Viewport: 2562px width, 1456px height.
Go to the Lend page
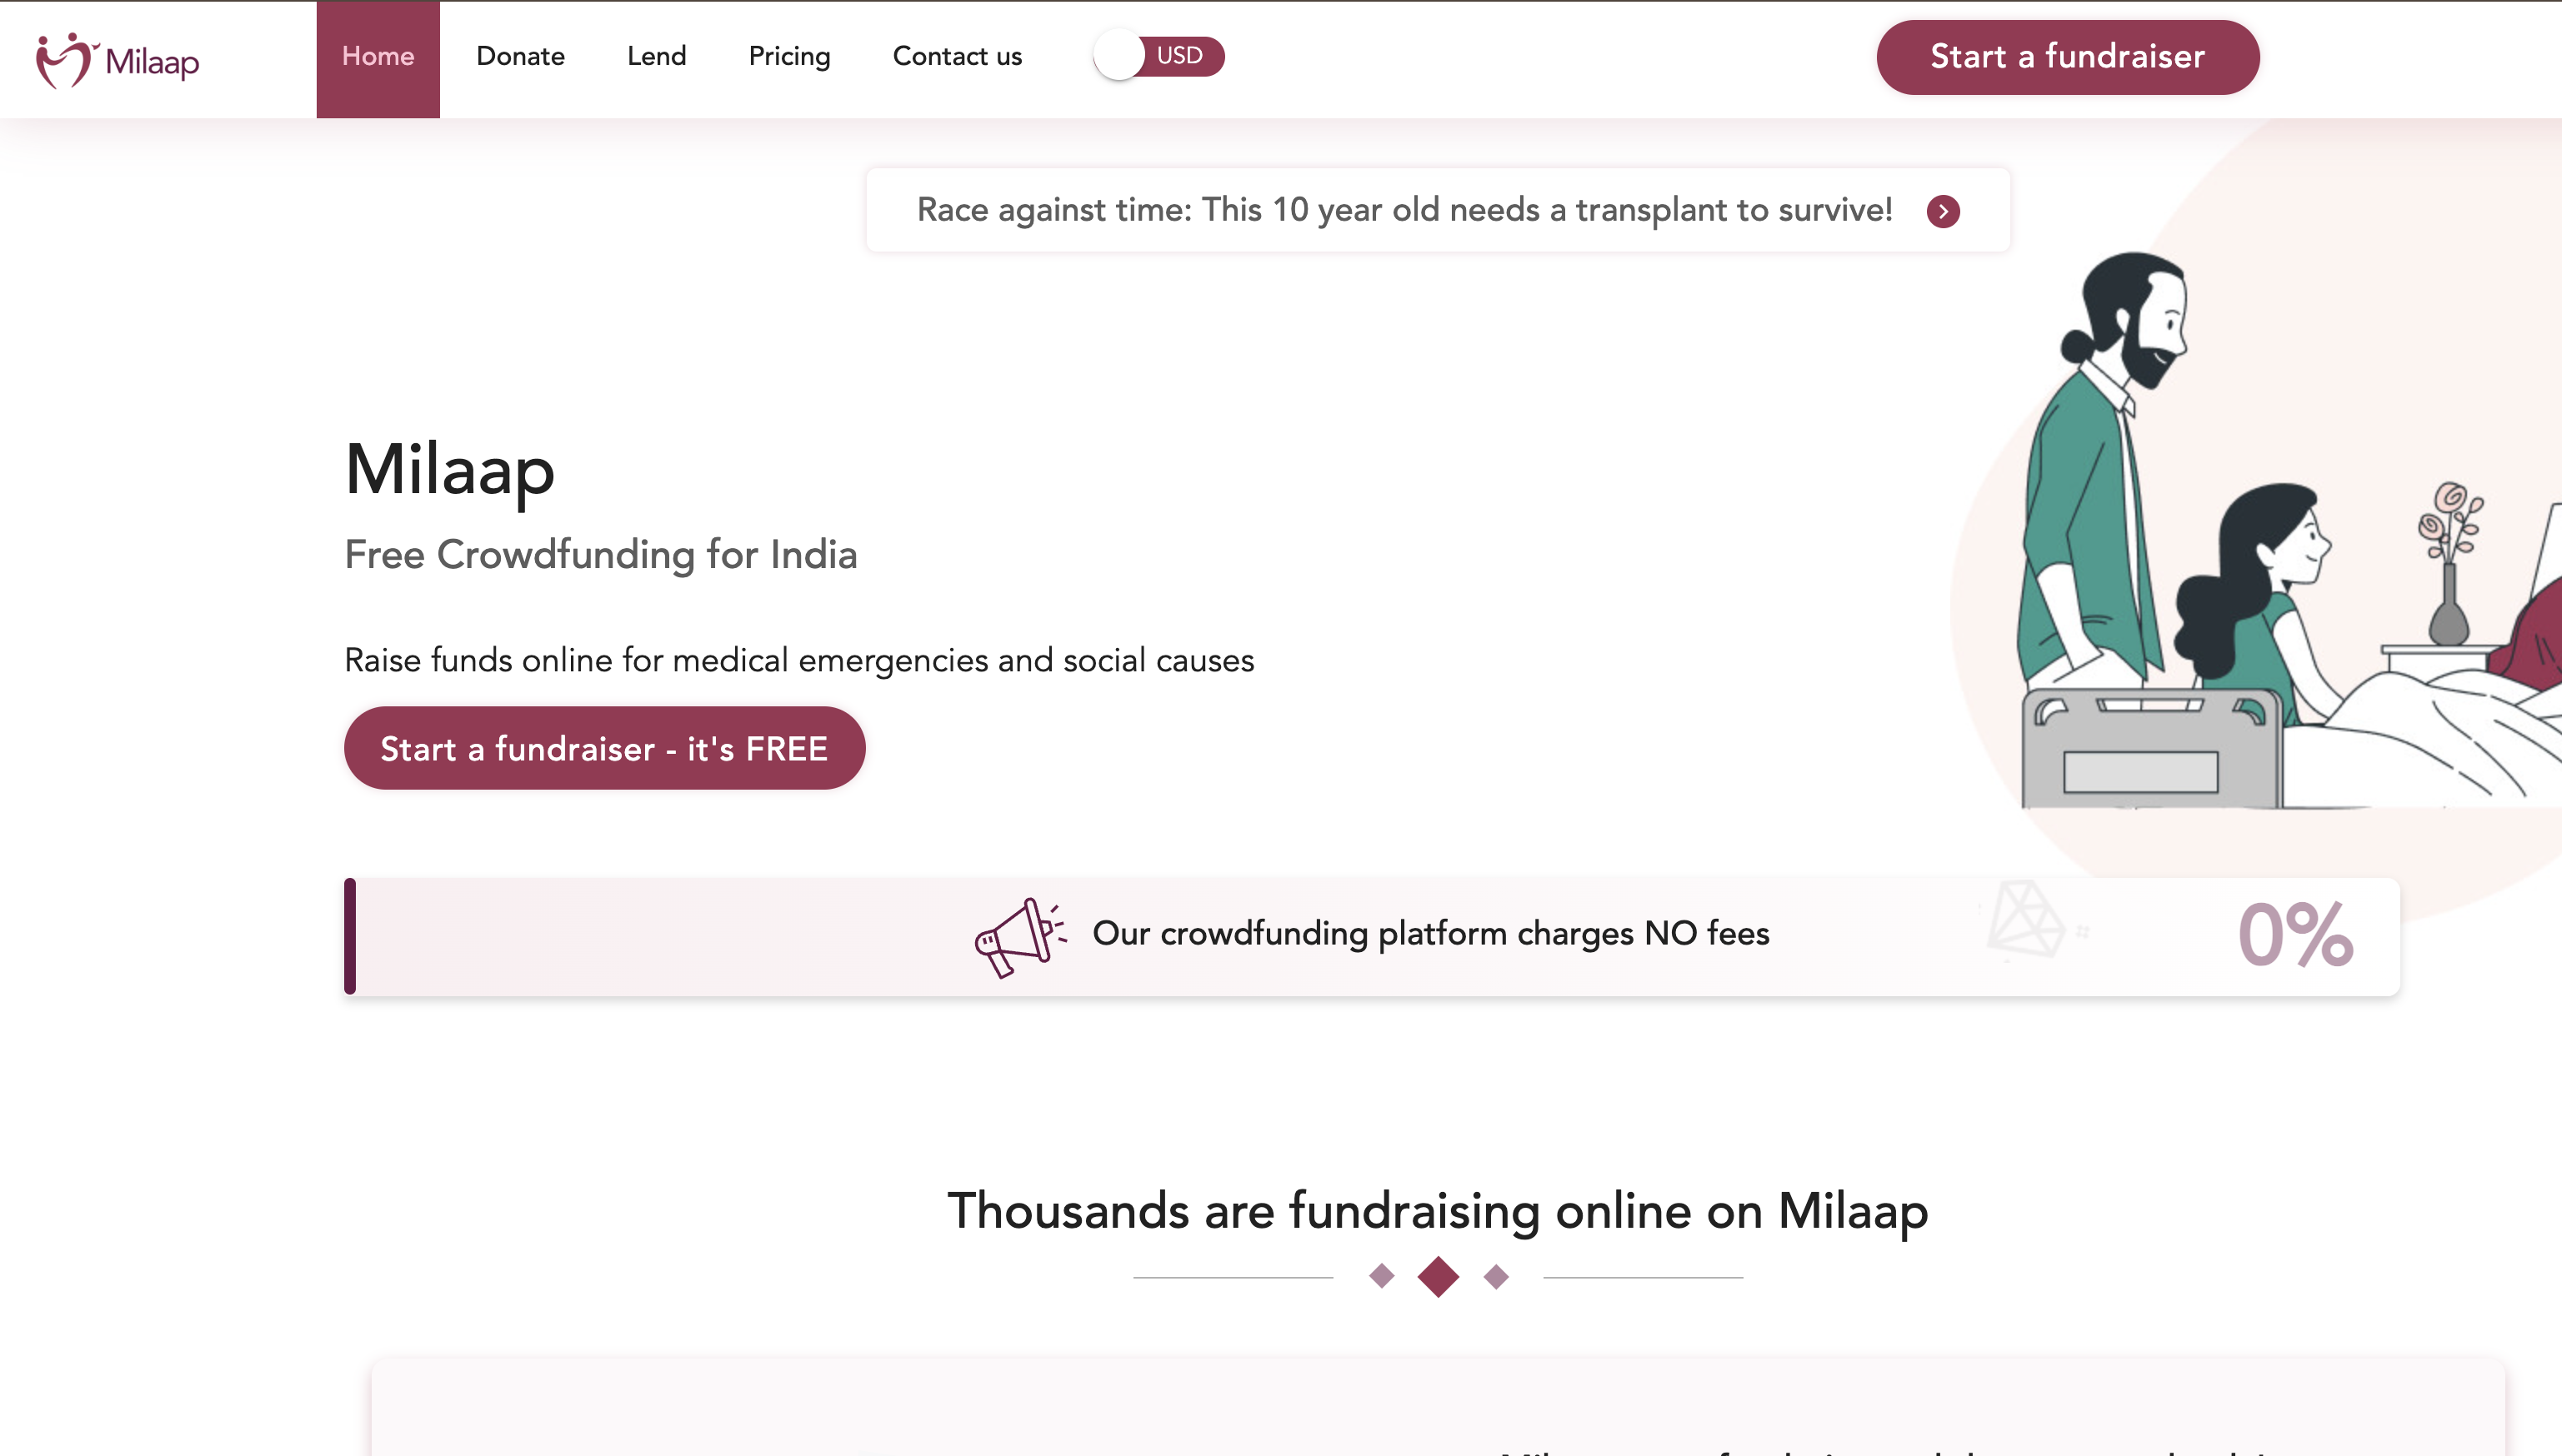[x=656, y=56]
